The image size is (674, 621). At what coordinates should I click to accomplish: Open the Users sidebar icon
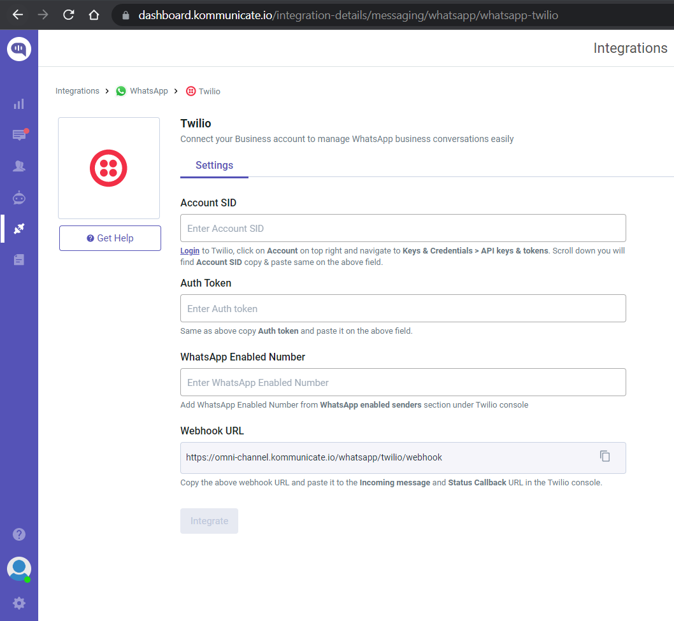click(19, 166)
